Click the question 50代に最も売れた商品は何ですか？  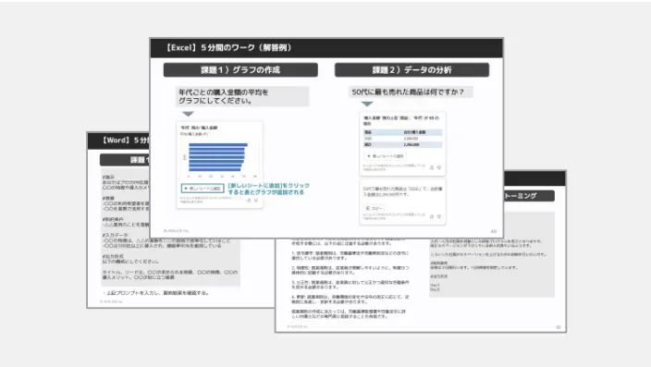coord(408,92)
